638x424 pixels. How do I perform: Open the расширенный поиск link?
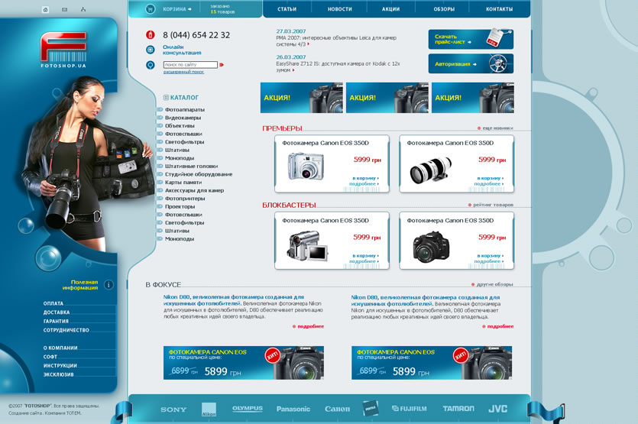coord(183,72)
